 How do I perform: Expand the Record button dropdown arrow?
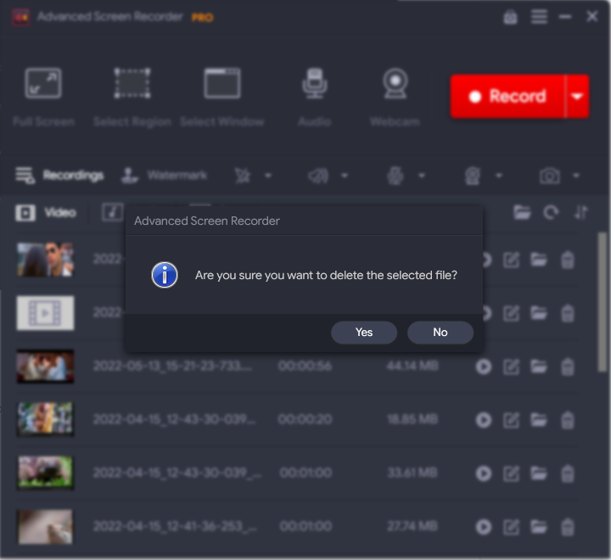[577, 96]
